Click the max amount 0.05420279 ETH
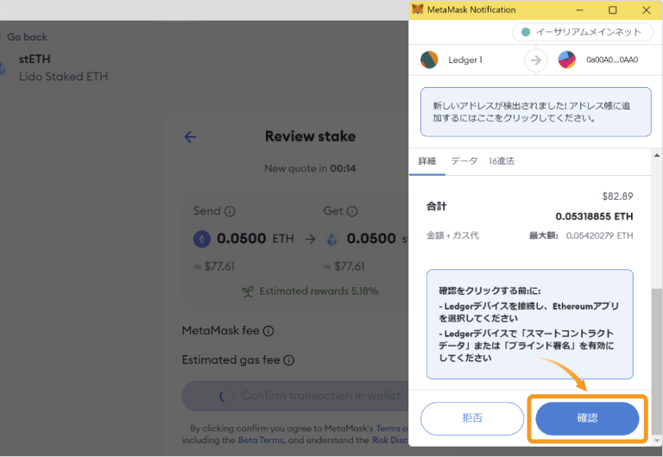663x457 pixels. pos(600,235)
